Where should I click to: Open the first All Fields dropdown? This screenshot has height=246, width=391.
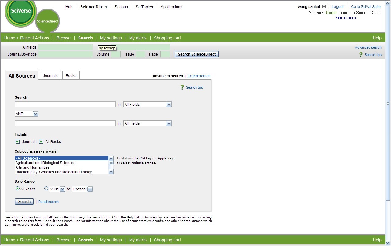click(147, 105)
